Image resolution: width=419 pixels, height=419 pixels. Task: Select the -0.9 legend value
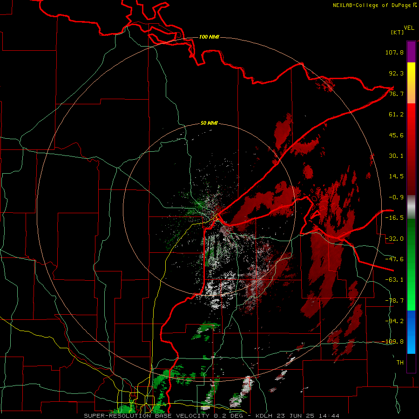tap(396, 197)
